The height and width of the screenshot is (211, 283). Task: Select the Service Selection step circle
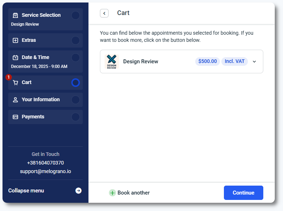(75, 15)
